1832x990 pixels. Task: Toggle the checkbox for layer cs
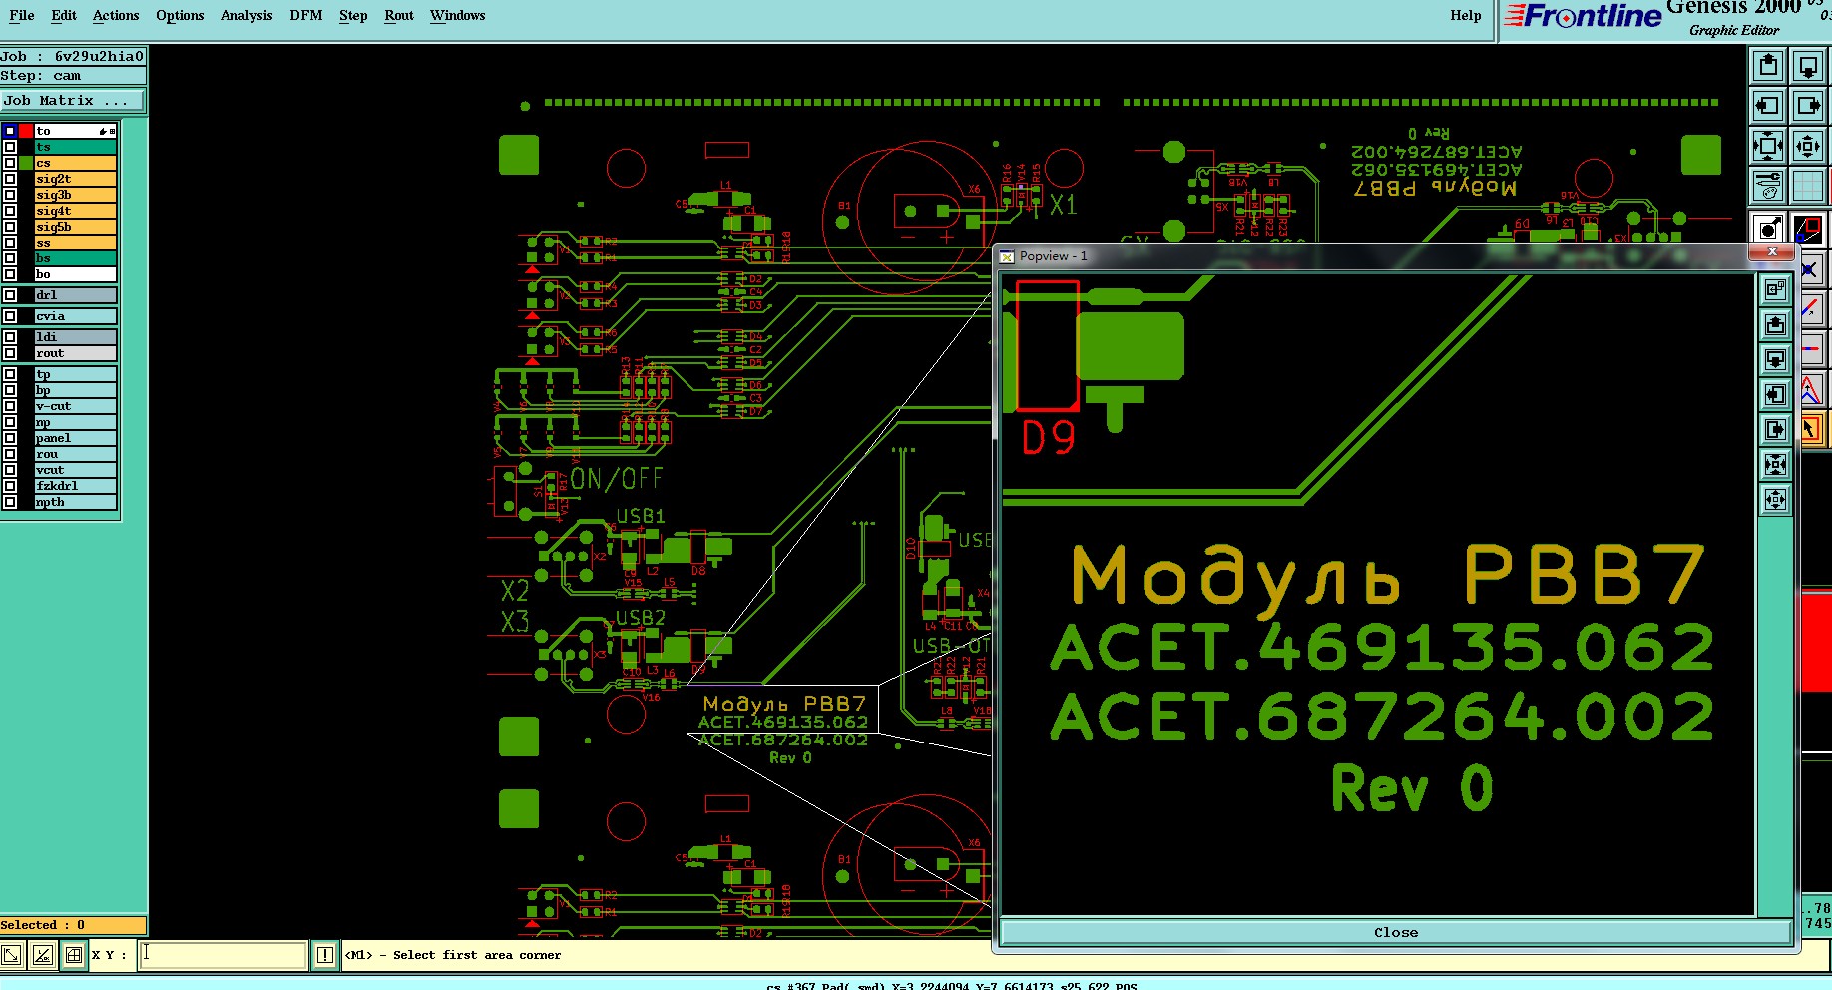pos(10,163)
